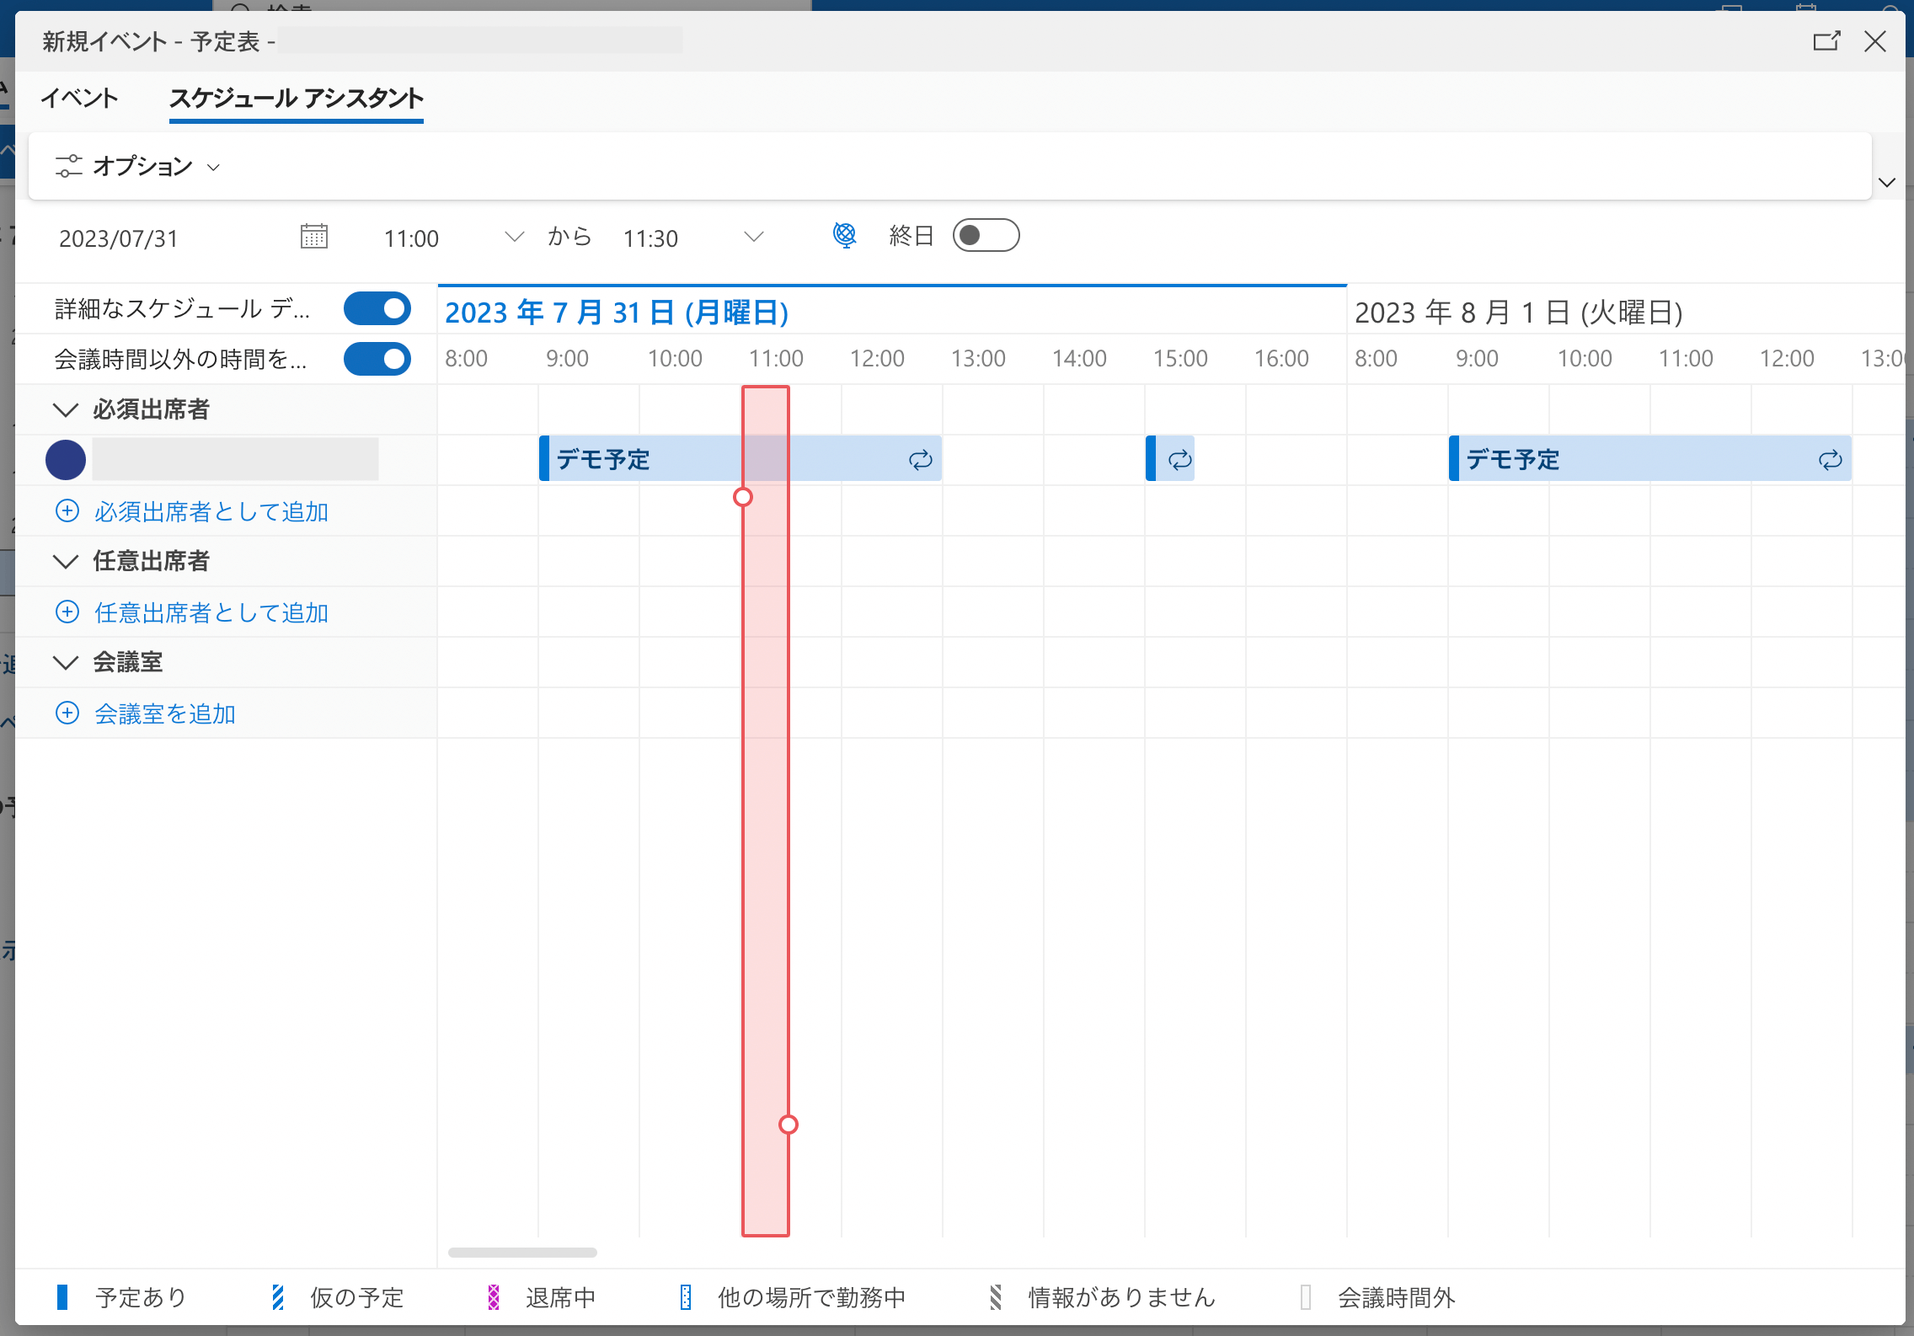
Task: Click the horizontal timeline scrollbar
Action: 522,1253
